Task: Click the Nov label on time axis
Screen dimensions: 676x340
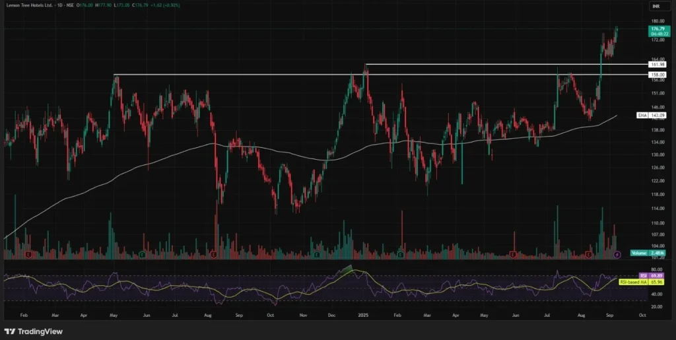Action: tap(303, 315)
